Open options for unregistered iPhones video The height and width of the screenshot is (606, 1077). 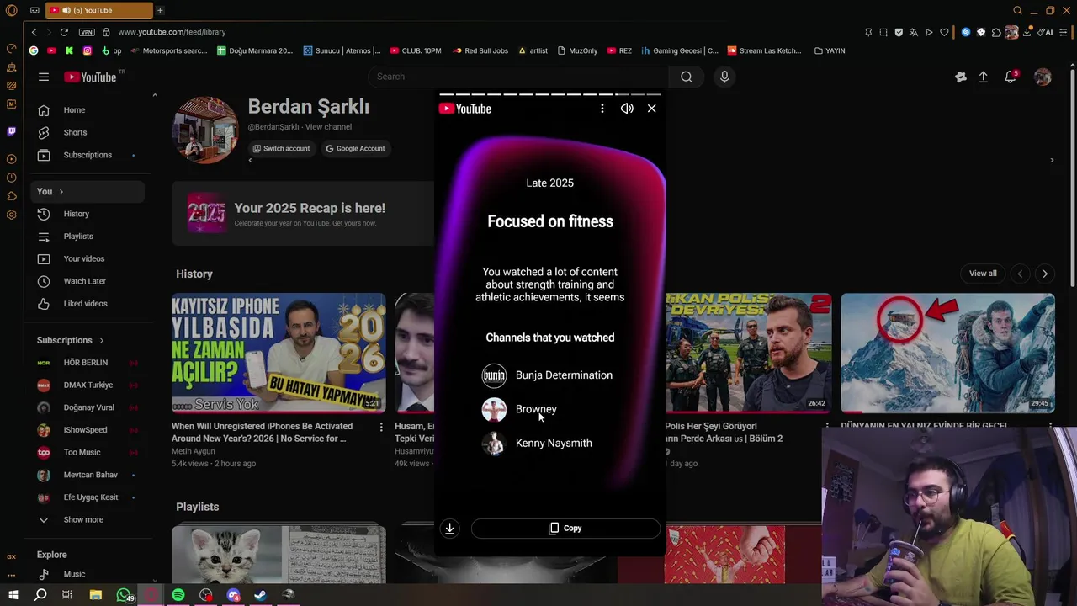[381, 428]
